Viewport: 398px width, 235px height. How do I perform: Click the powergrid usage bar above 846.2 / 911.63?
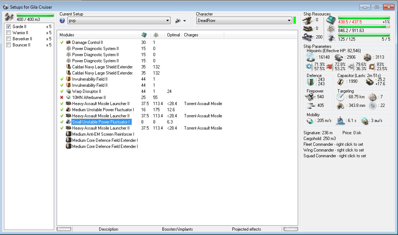(x=364, y=26)
